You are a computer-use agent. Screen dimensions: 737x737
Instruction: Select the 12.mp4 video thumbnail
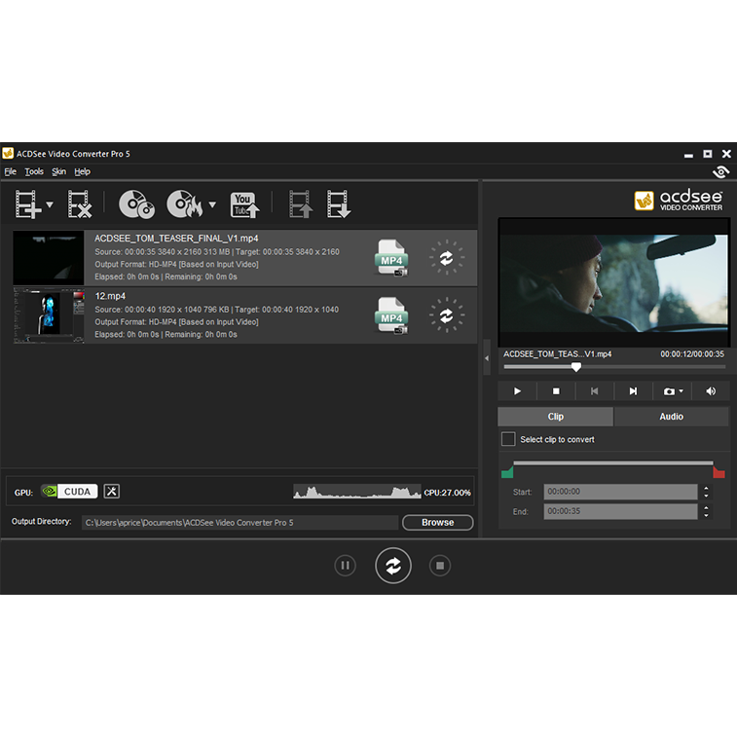[49, 315]
